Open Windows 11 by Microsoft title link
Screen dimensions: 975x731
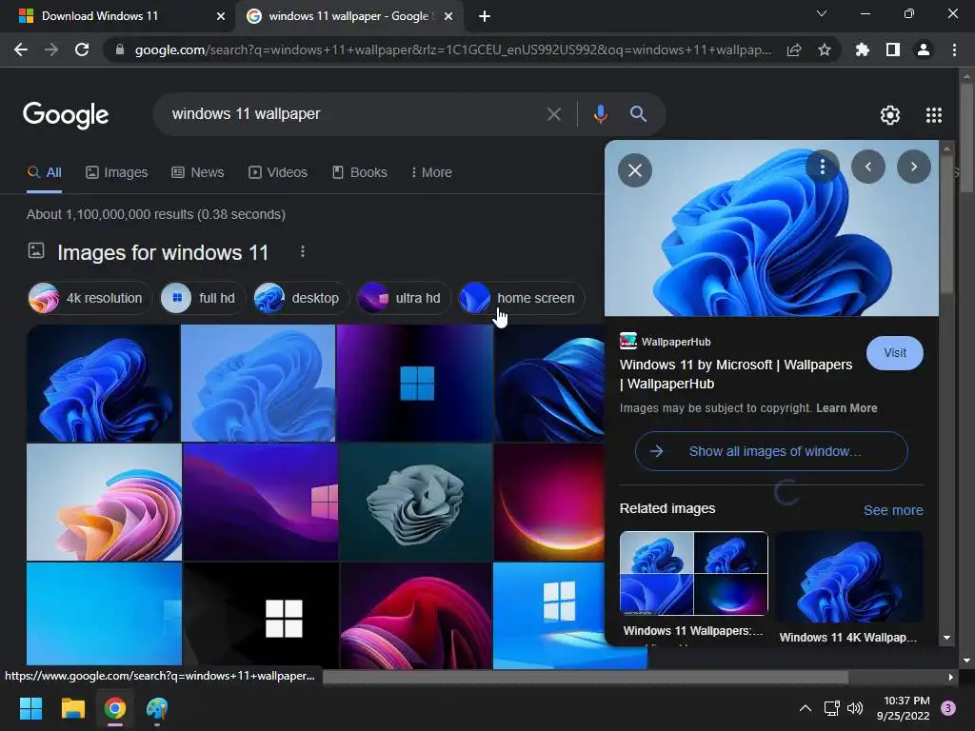(x=736, y=374)
